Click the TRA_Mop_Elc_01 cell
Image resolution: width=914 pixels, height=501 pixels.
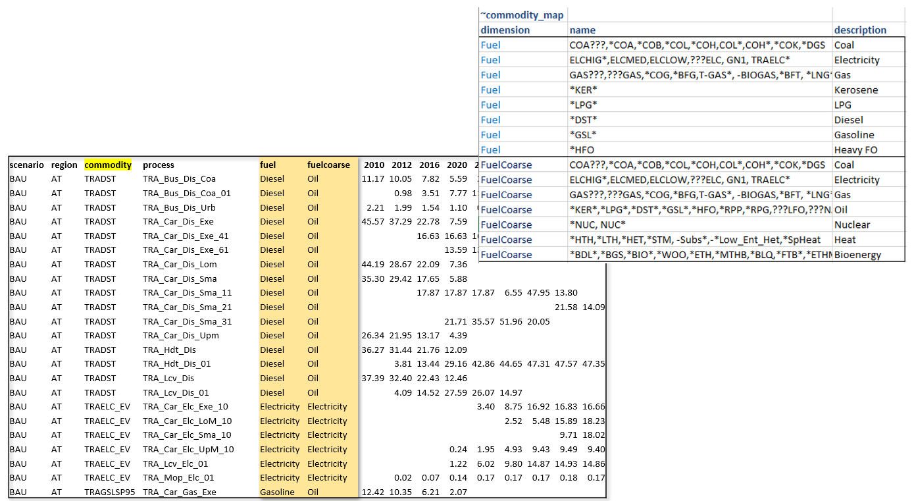(x=178, y=477)
